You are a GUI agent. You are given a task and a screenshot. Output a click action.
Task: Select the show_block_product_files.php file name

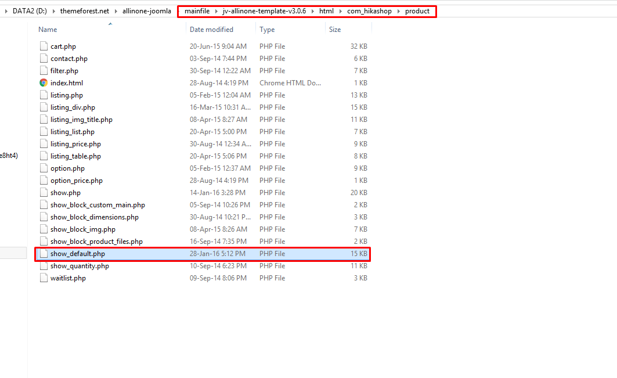96,242
